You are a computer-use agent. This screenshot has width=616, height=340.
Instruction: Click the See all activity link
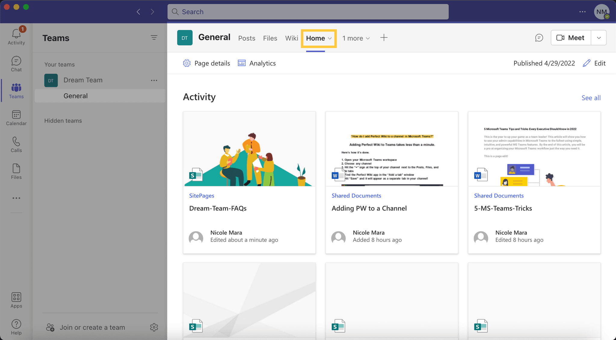click(591, 98)
